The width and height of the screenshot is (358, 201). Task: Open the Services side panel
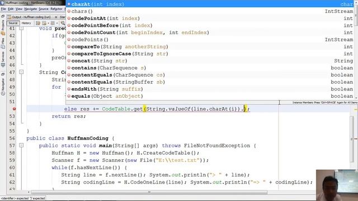click(3, 60)
